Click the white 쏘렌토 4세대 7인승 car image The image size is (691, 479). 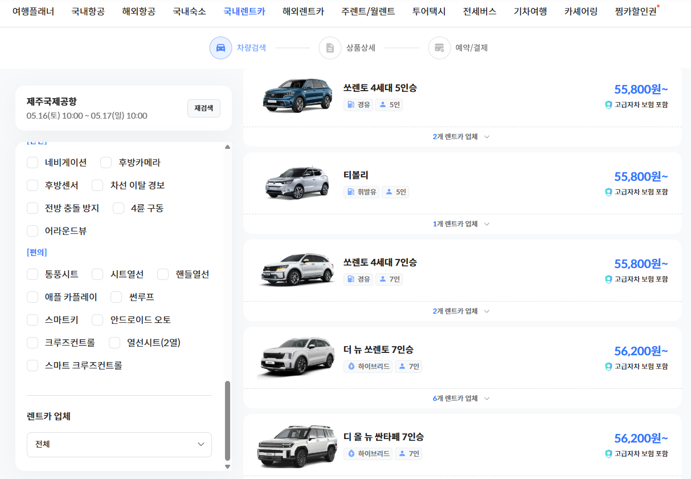tap(297, 269)
